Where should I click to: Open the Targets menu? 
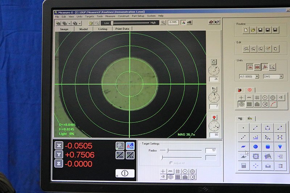[89, 16]
